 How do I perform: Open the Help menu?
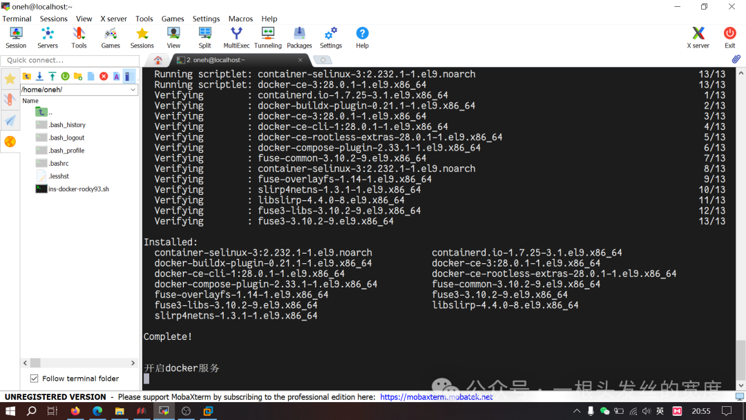[x=269, y=19]
